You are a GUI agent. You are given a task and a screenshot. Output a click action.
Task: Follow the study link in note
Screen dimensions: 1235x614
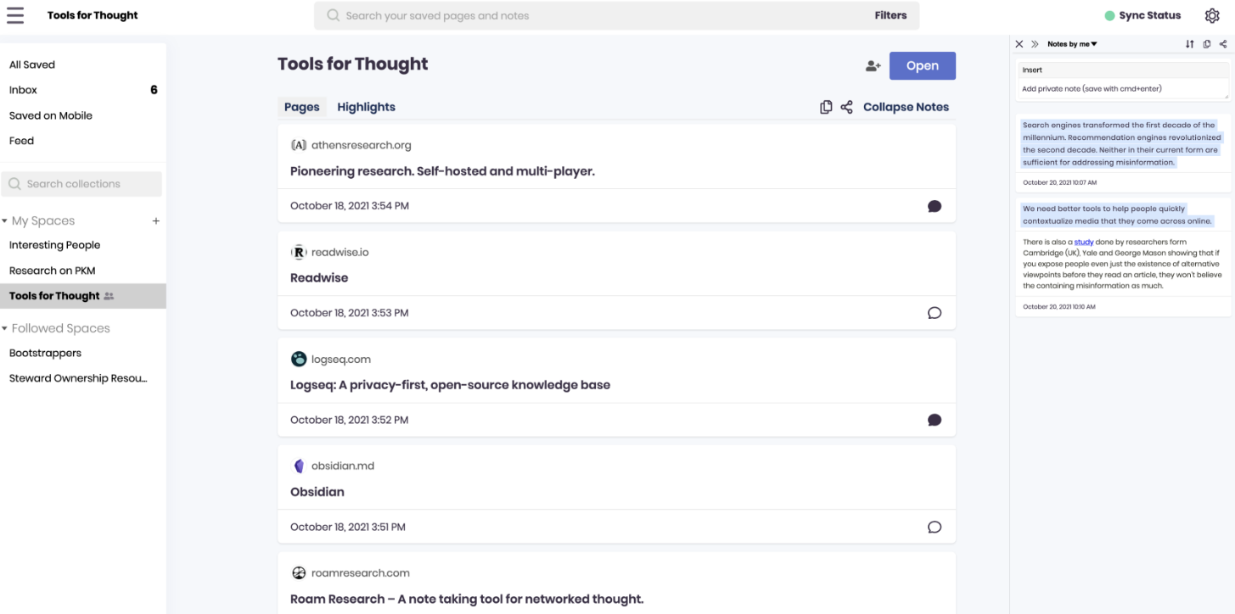[1083, 242]
